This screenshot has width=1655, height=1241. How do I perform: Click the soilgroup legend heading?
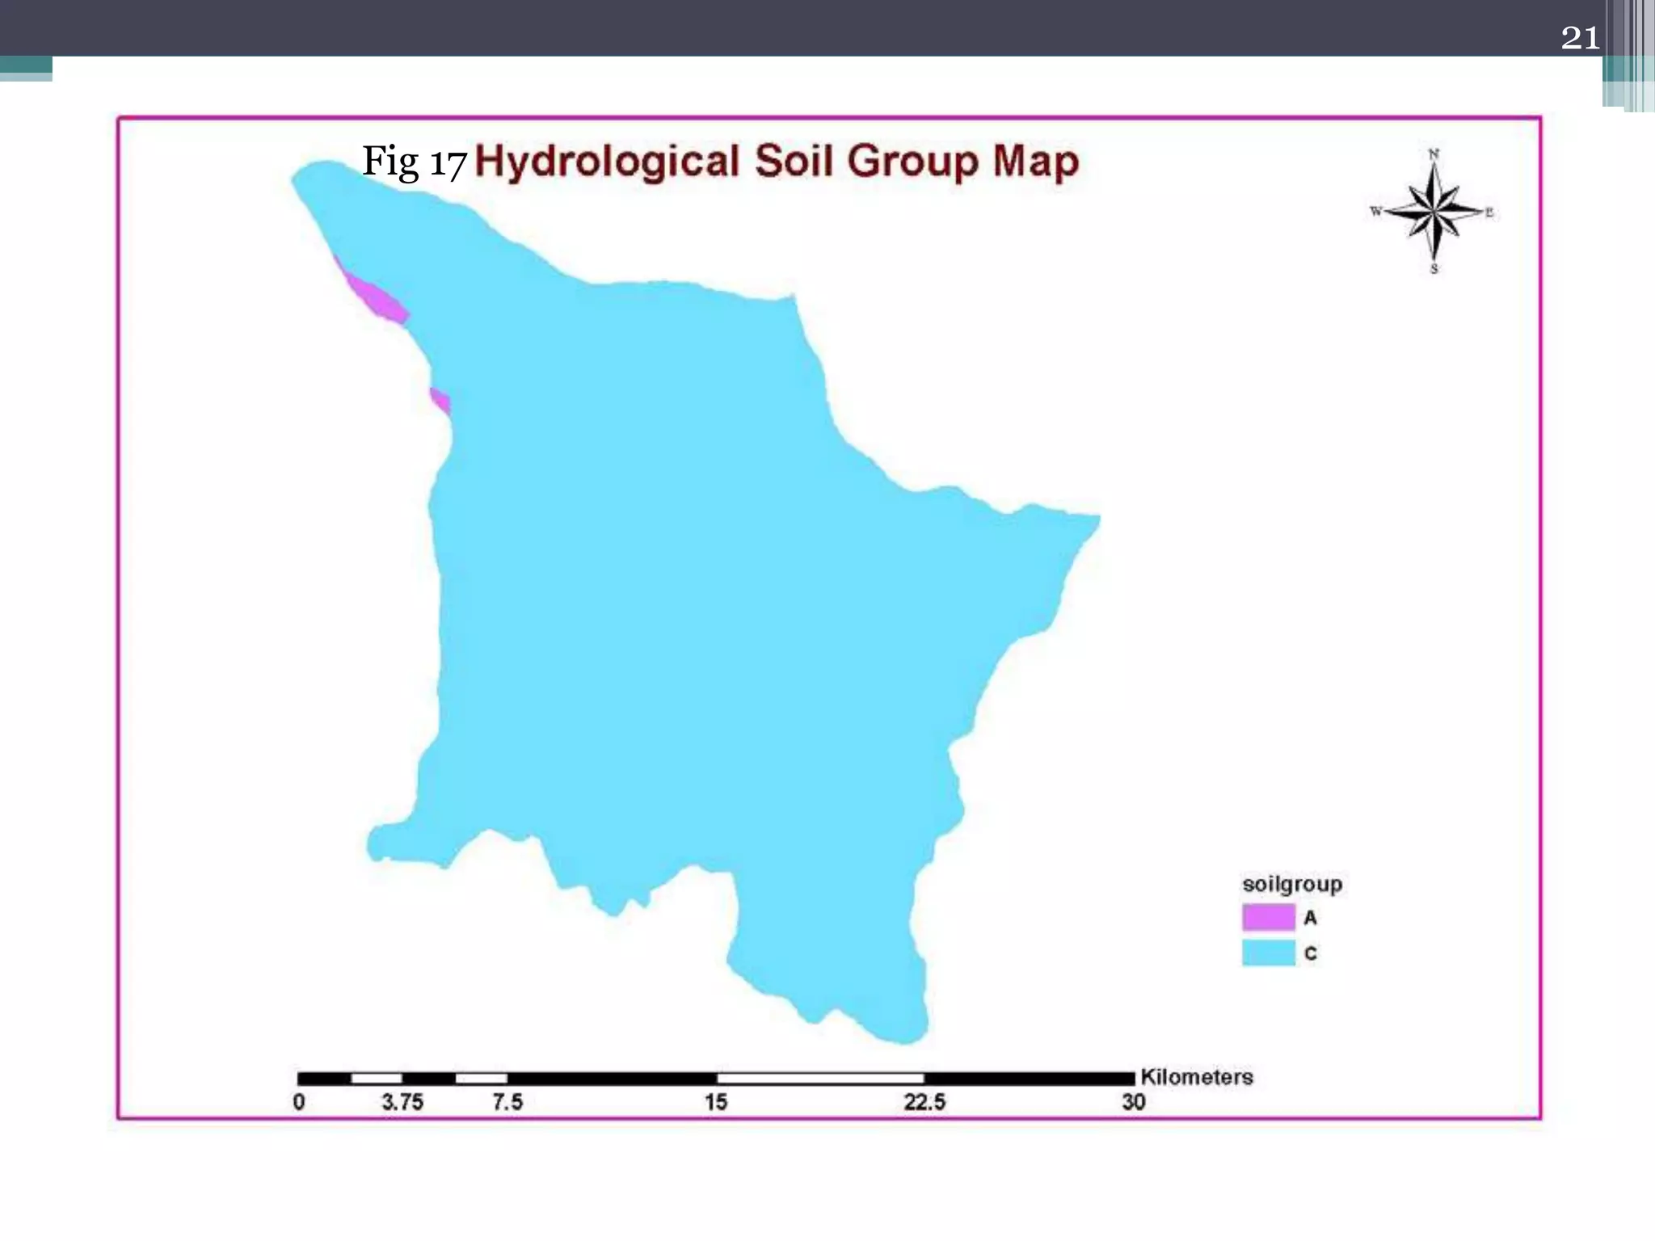coord(1291,884)
